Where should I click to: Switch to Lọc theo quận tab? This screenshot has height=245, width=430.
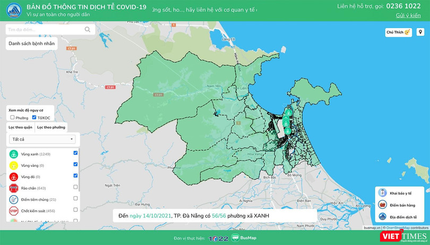[x=21, y=128]
